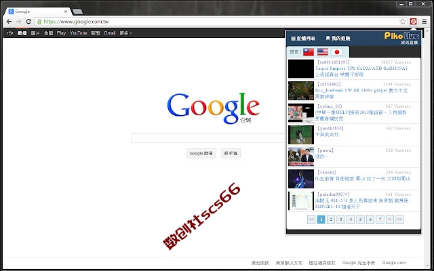Click the browser forward arrow

tap(18, 21)
